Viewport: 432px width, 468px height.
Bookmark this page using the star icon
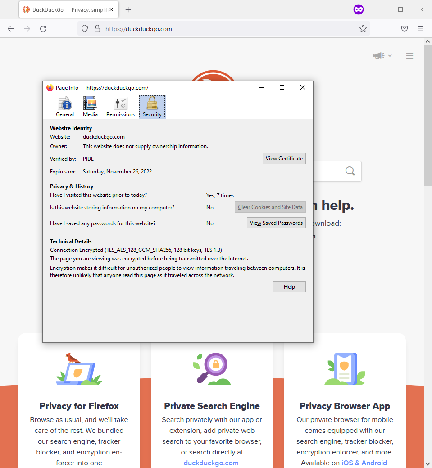[x=363, y=28]
